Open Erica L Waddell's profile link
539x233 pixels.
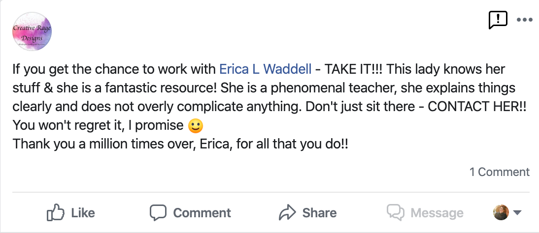pos(265,69)
